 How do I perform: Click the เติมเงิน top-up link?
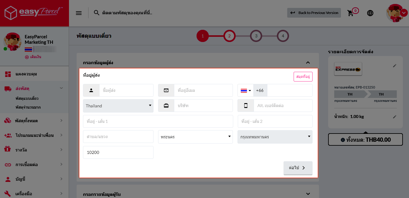[x=33, y=57]
